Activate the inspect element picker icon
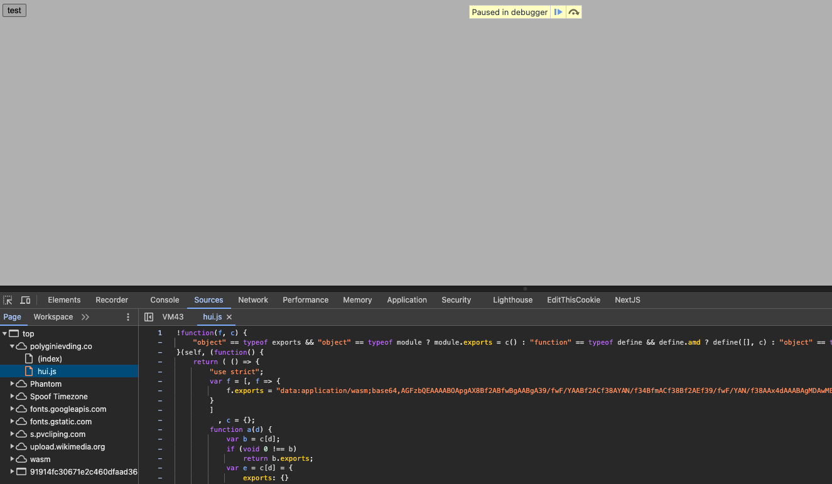This screenshot has height=484, width=832. [8, 300]
